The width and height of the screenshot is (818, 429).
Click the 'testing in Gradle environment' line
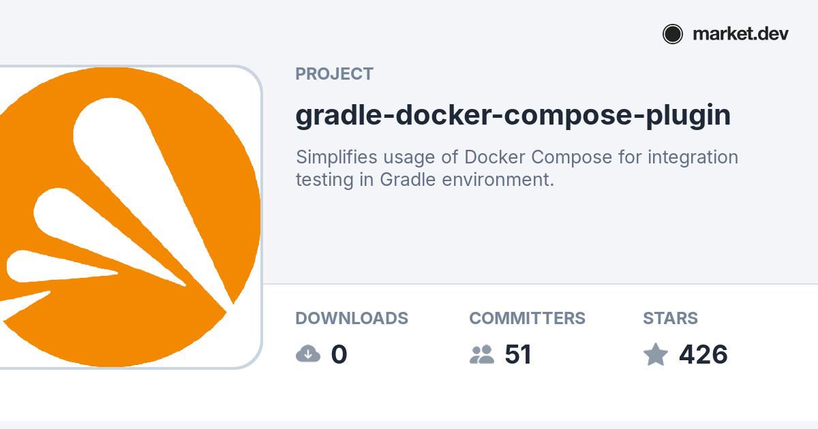coord(424,180)
